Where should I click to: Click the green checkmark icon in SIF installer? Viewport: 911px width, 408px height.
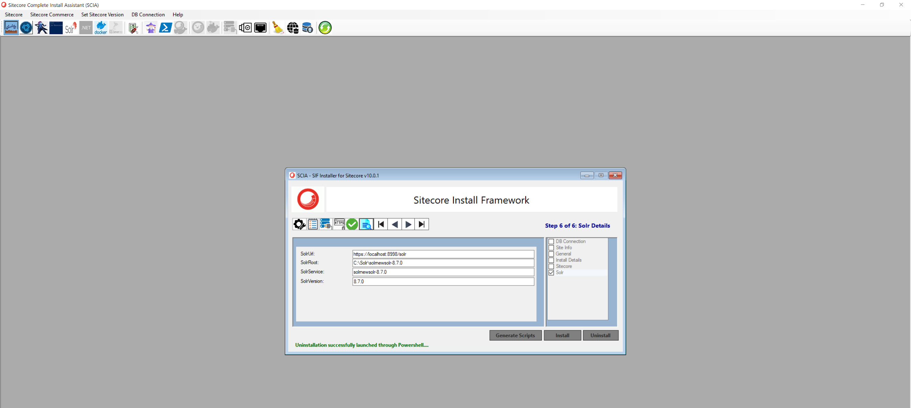tap(352, 224)
